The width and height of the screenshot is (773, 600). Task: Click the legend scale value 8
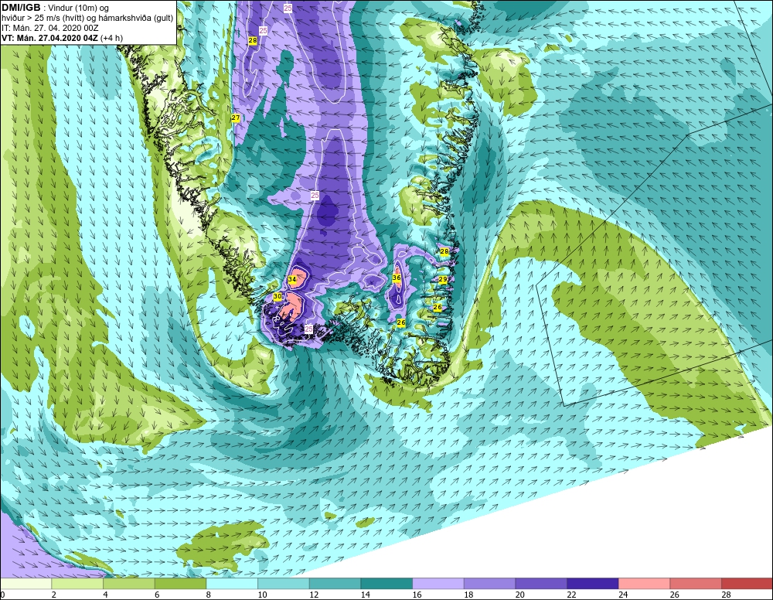point(209,595)
